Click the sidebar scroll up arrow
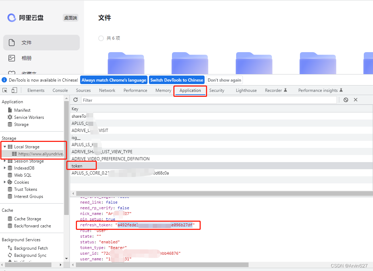 (x=66, y=98)
